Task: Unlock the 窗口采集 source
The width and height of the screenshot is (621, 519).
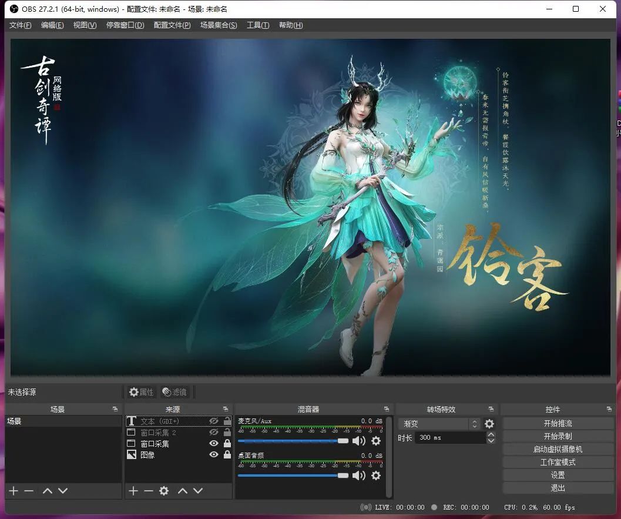Action: [x=227, y=443]
